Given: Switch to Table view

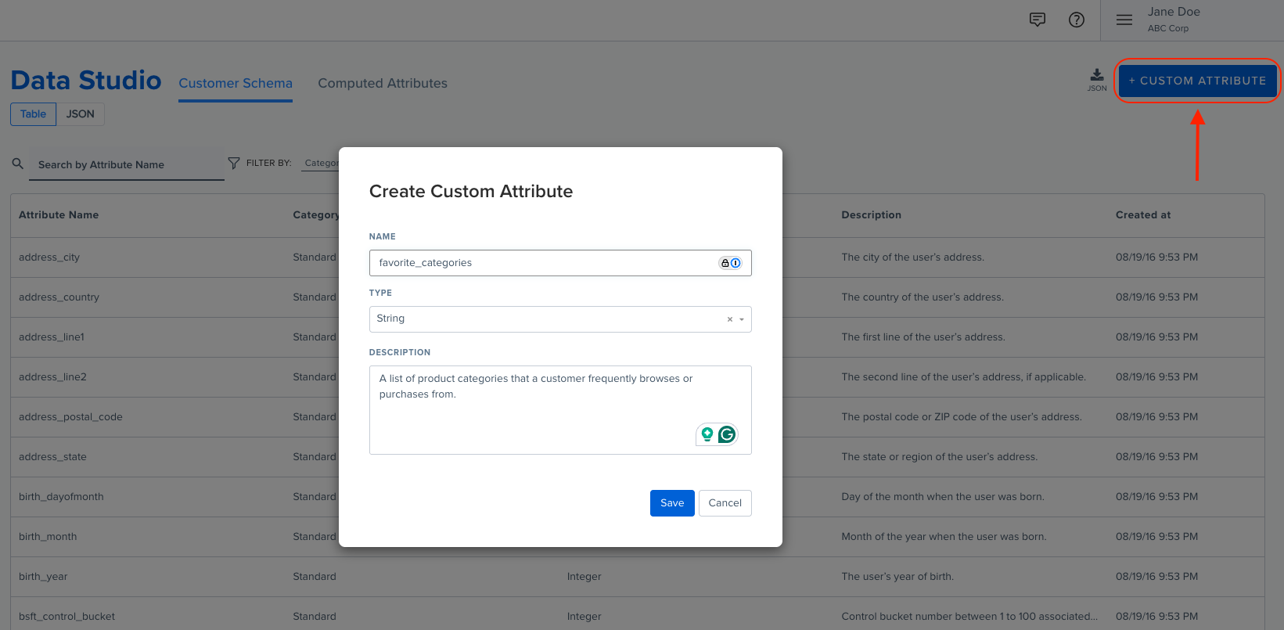Looking at the screenshot, I should click(x=33, y=114).
